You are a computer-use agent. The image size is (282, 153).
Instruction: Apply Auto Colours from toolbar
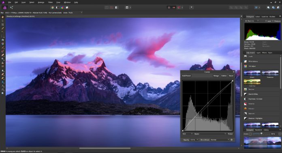(62, 8)
